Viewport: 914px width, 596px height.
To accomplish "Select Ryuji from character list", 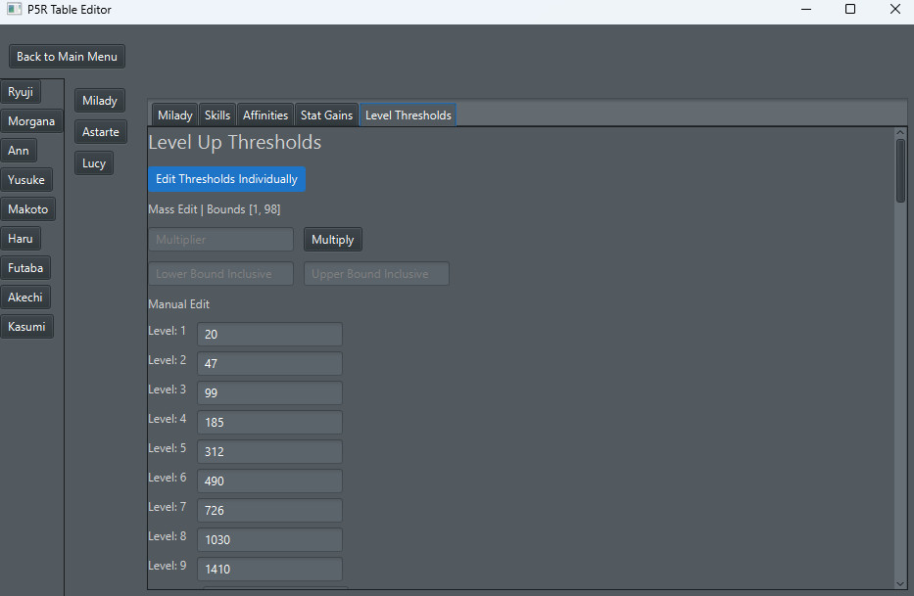I will click(x=21, y=92).
